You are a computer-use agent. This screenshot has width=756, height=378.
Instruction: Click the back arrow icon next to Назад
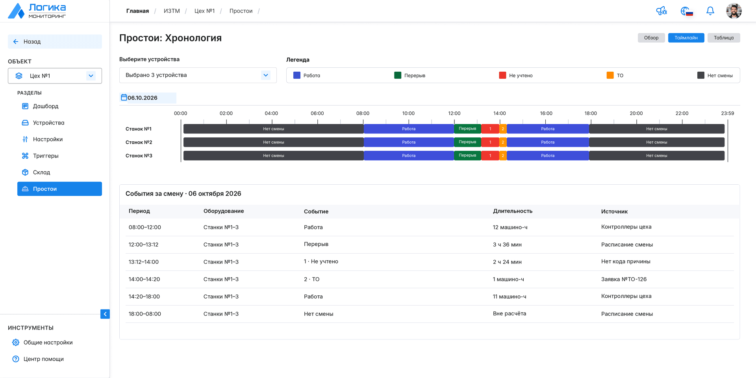[16, 42]
